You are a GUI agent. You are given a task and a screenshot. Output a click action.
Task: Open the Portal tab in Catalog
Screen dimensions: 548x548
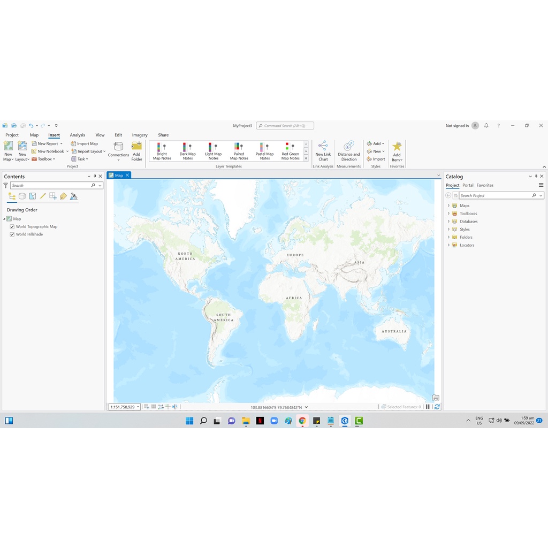tap(468, 185)
